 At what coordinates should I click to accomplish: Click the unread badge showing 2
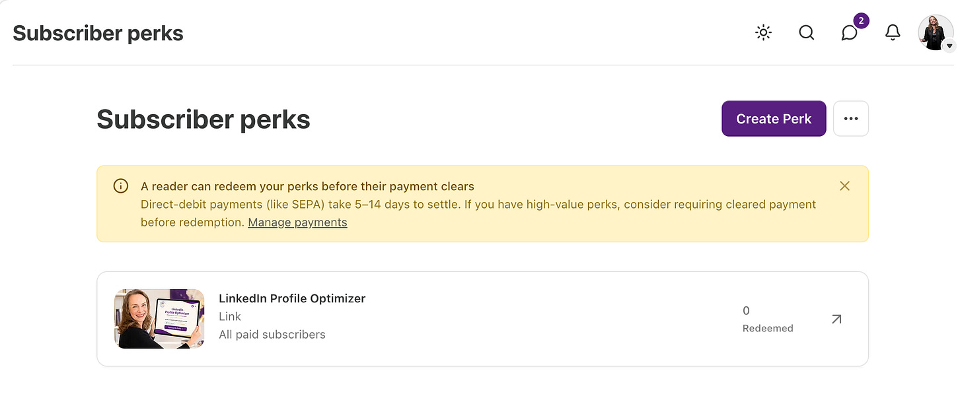[x=860, y=20]
